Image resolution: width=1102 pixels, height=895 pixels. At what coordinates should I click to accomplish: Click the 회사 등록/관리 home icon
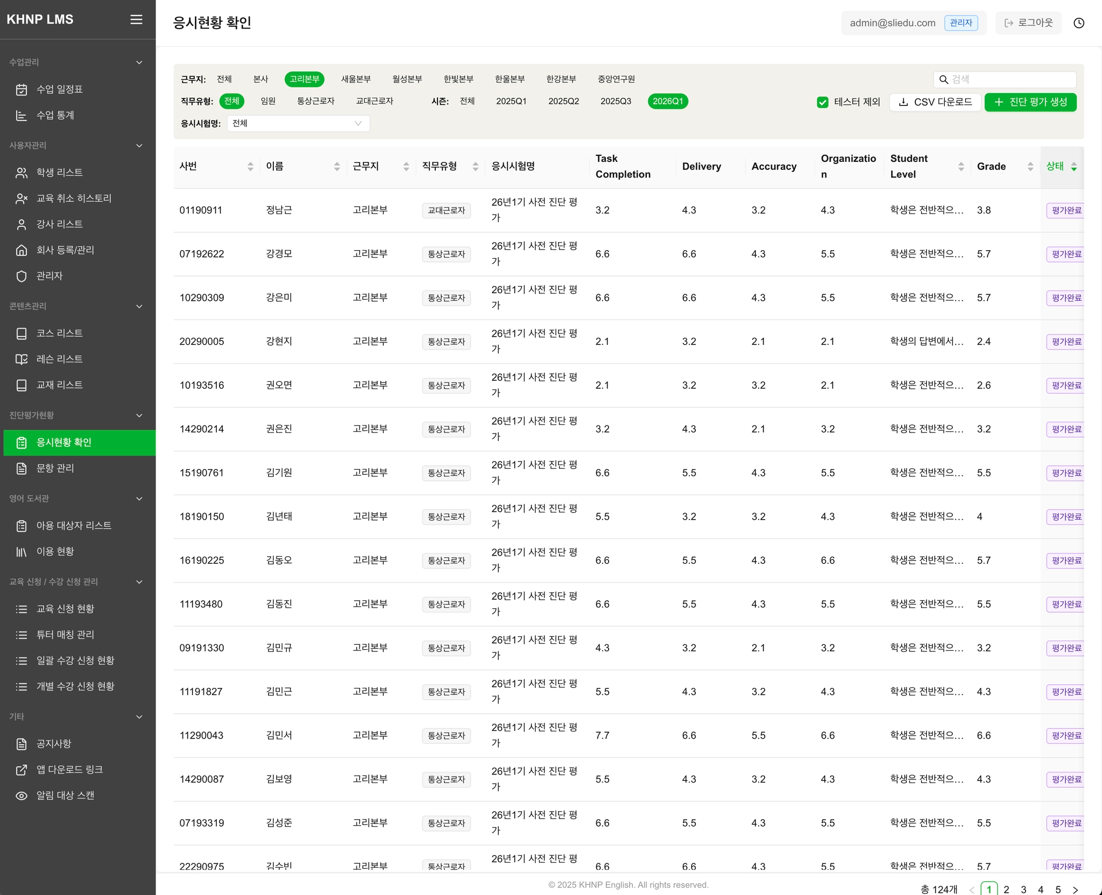(22, 250)
